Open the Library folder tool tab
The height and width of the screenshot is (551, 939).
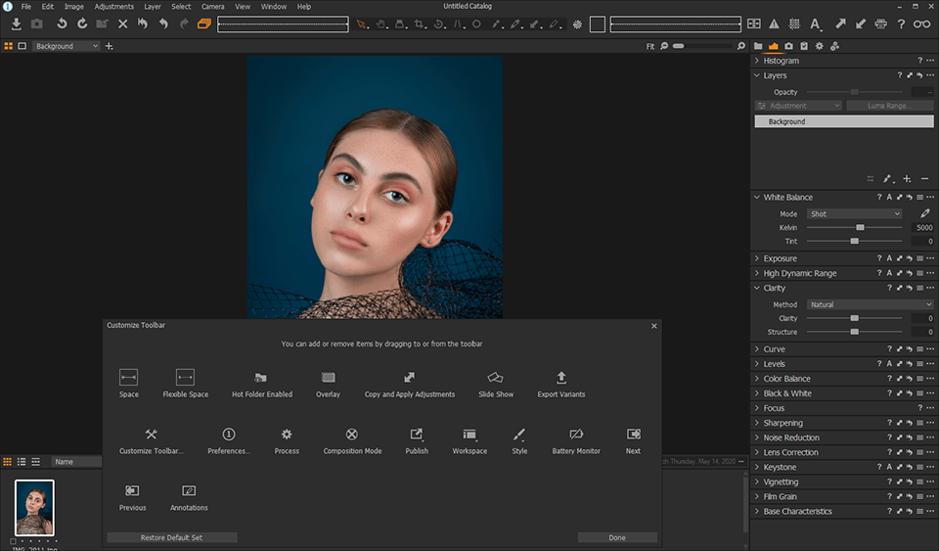tap(758, 46)
